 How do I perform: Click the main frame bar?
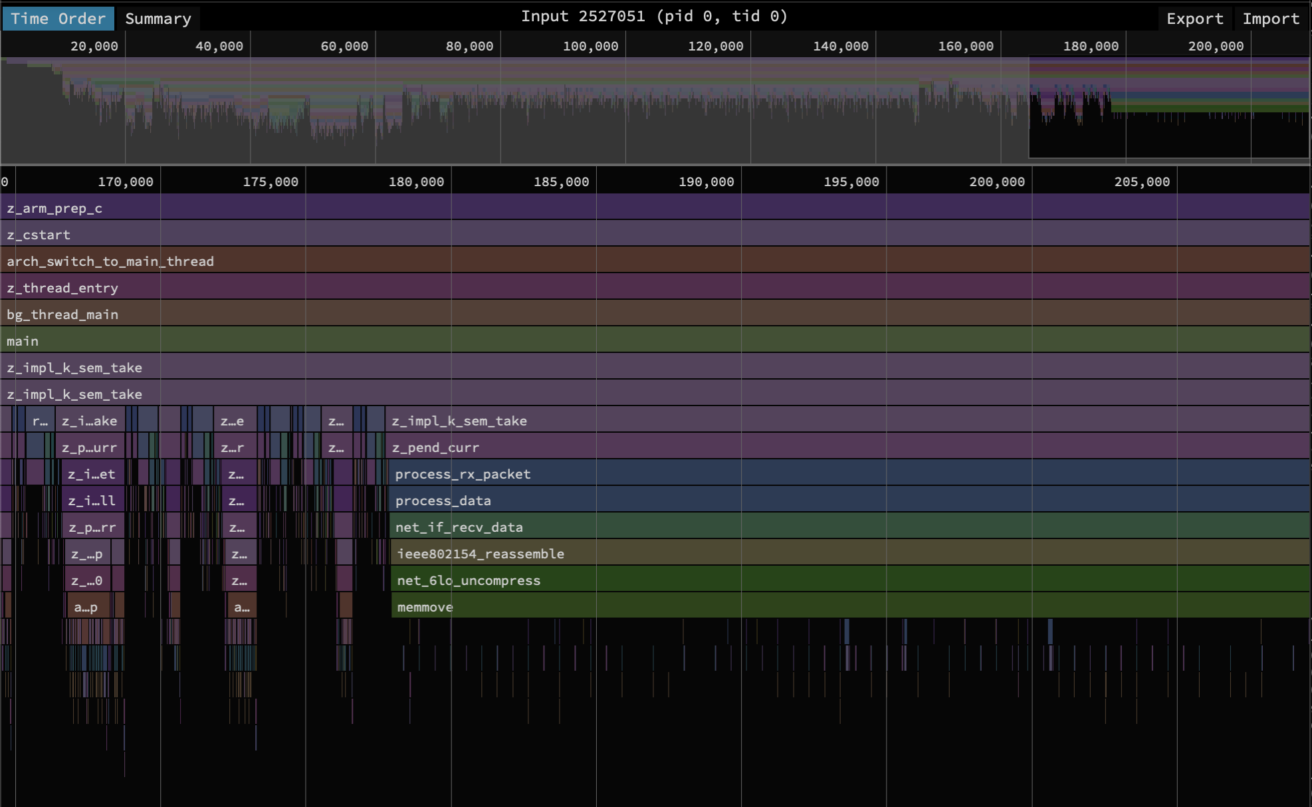pyautogui.click(x=399, y=340)
